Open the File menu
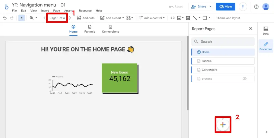 click(14, 11)
